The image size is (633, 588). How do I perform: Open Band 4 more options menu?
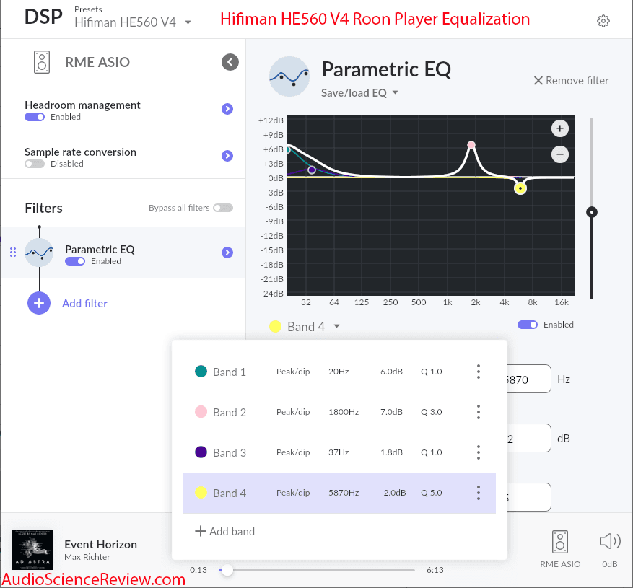pos(479,493)
